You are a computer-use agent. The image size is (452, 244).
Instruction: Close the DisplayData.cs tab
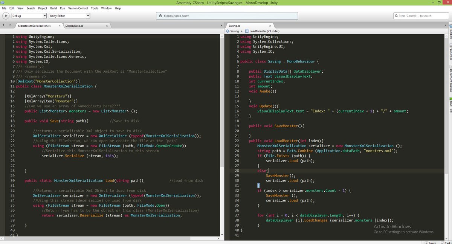tap(107, 26)
